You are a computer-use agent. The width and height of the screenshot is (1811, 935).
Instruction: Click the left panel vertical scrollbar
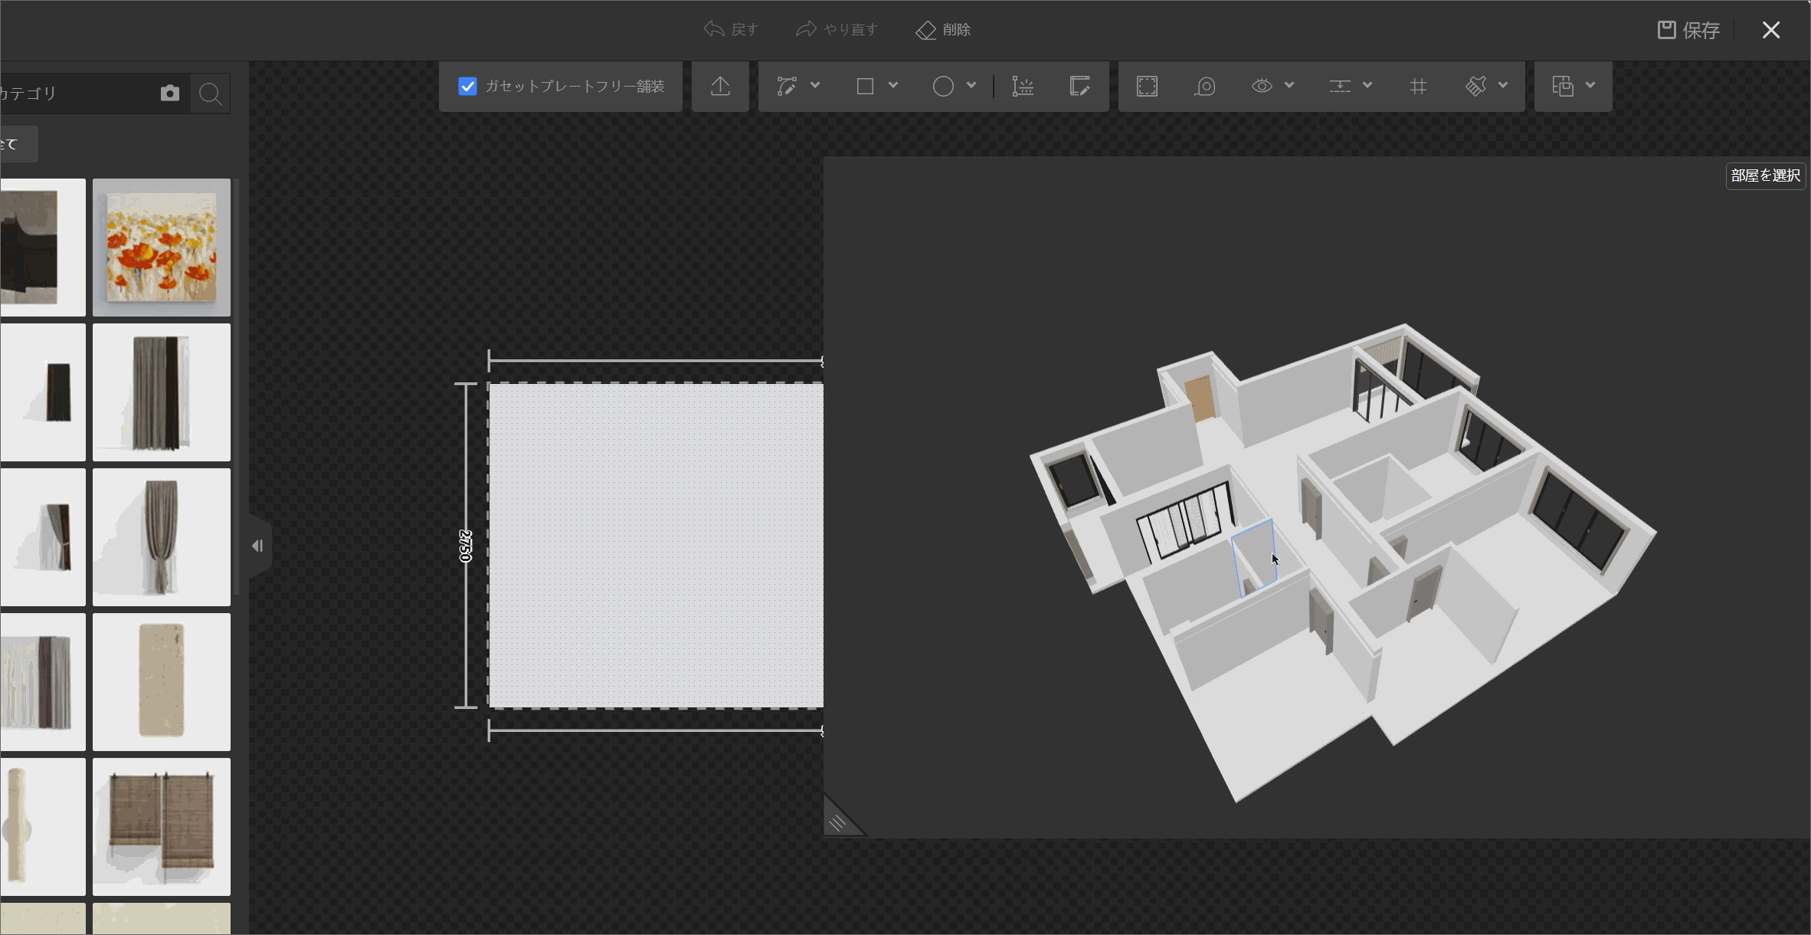pos(237,387)
